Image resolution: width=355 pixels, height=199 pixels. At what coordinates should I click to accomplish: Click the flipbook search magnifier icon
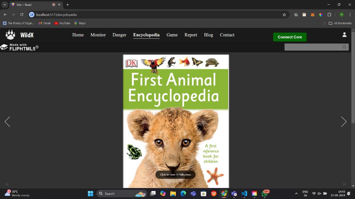point(344,47)
